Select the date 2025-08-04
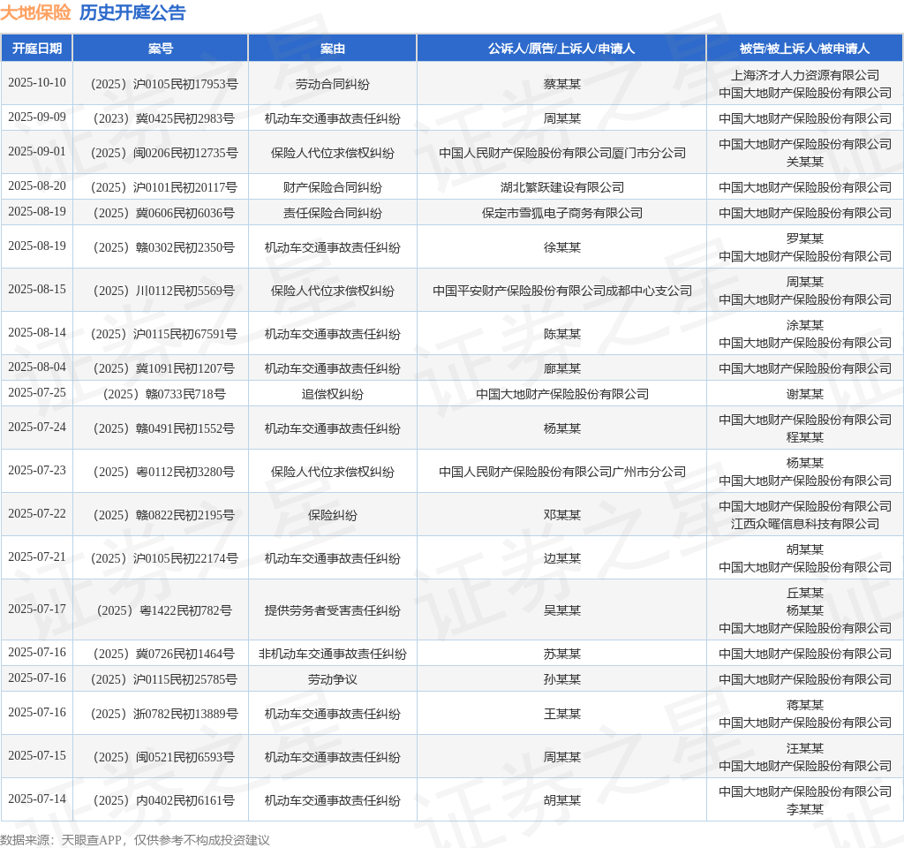The image size is (904, 848). tap(37, 367)
